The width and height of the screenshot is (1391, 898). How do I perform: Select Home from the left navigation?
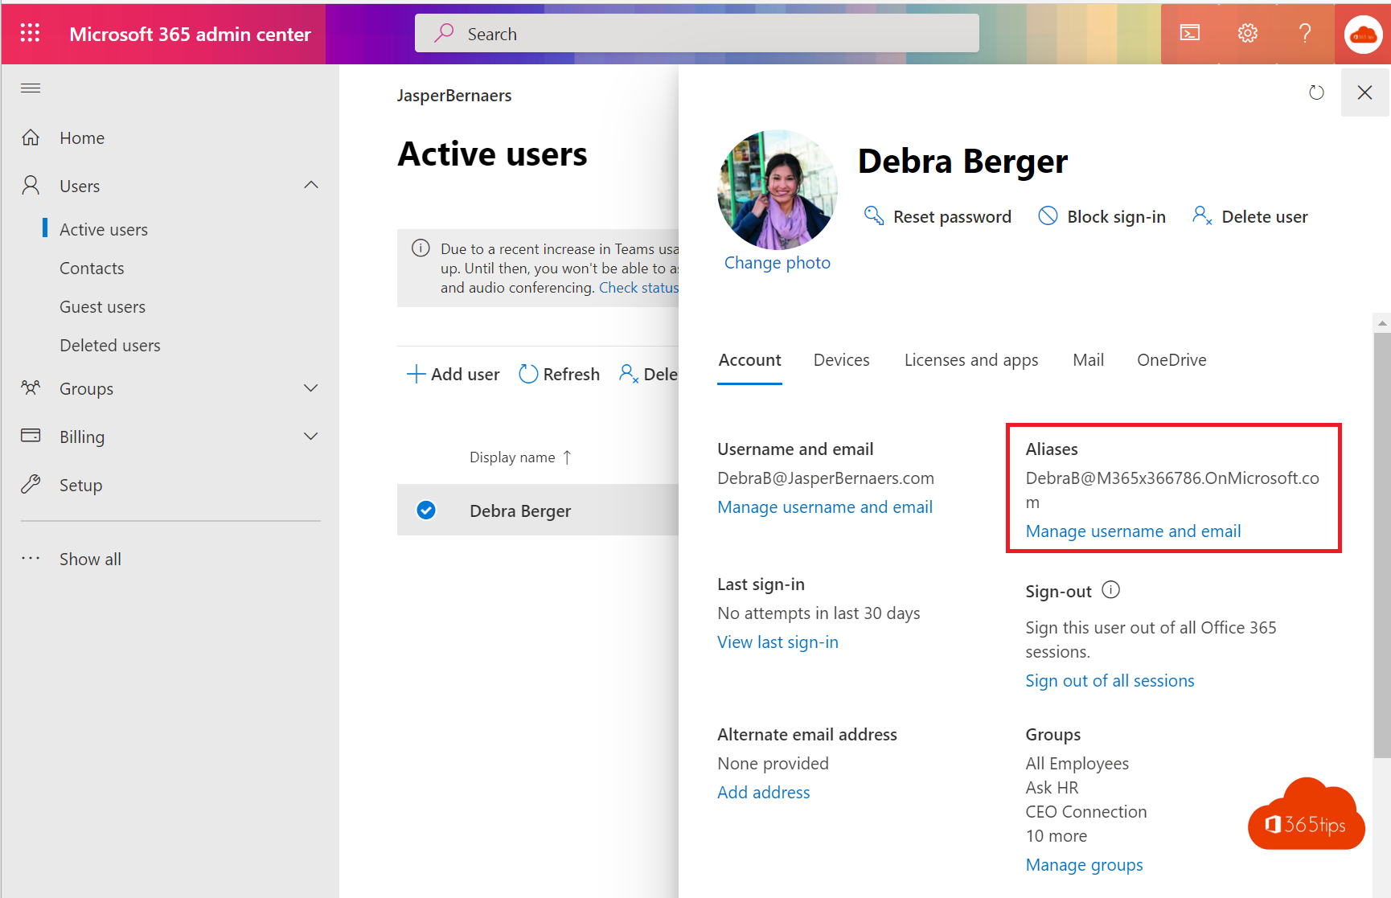[x=81, y=137]
